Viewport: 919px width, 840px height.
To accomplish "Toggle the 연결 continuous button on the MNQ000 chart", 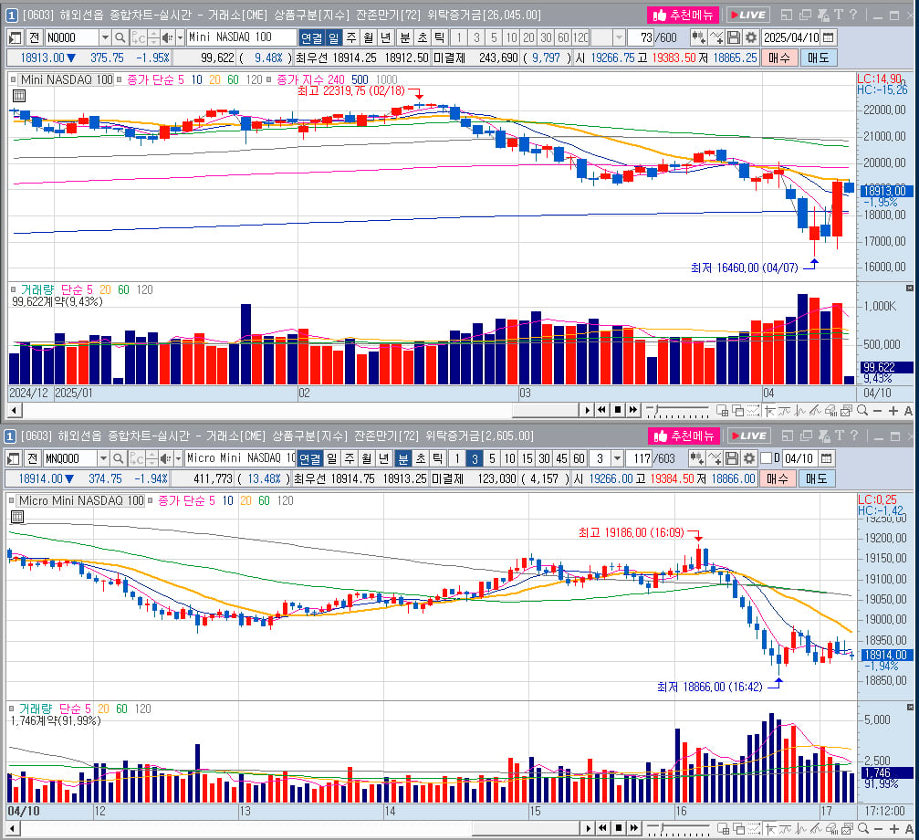I will tap(309, 458).
